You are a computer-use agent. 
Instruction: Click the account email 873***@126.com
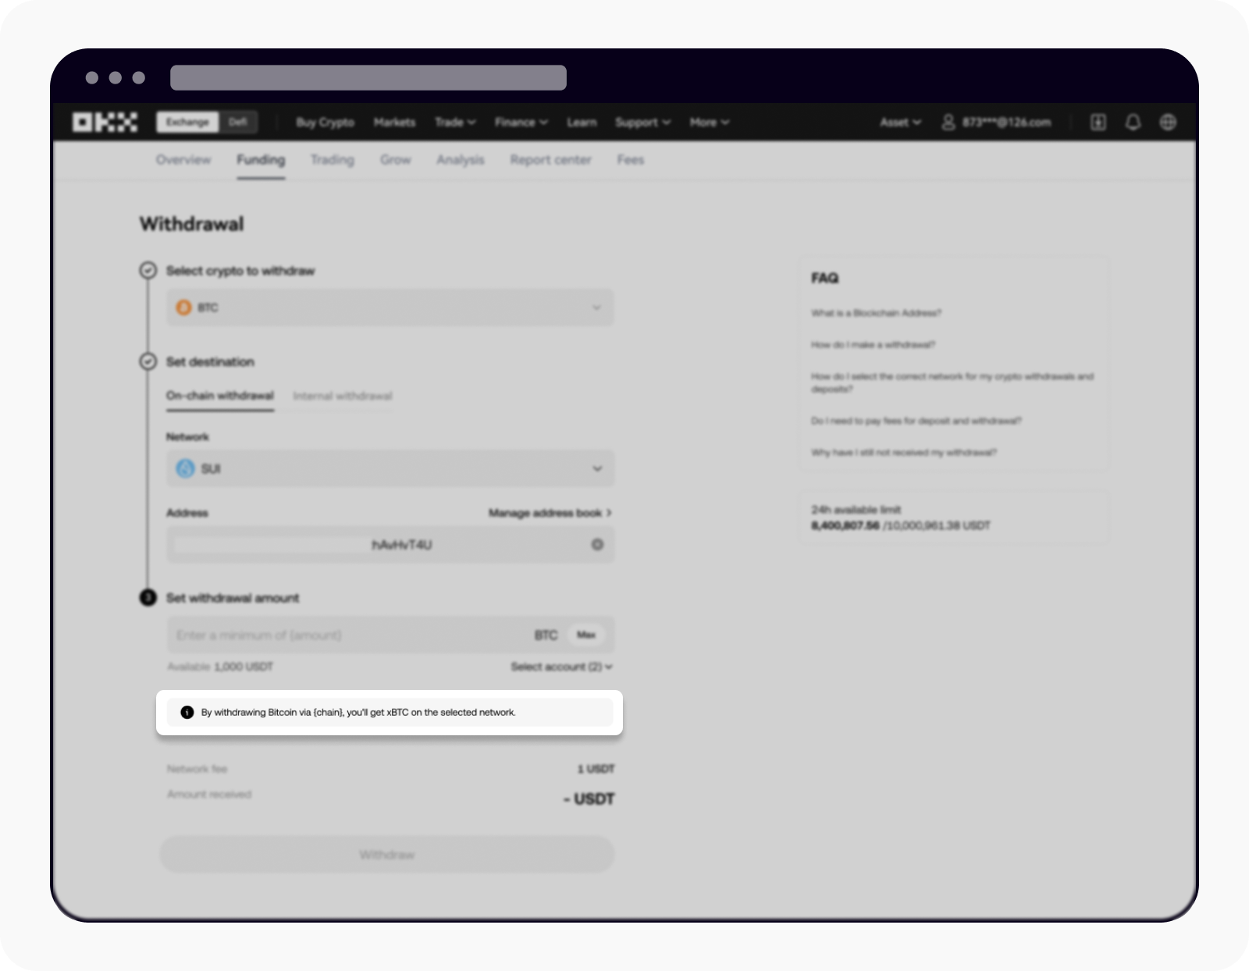click(1006, 123)
